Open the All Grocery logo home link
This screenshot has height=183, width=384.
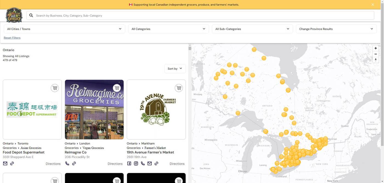(14, 15)
